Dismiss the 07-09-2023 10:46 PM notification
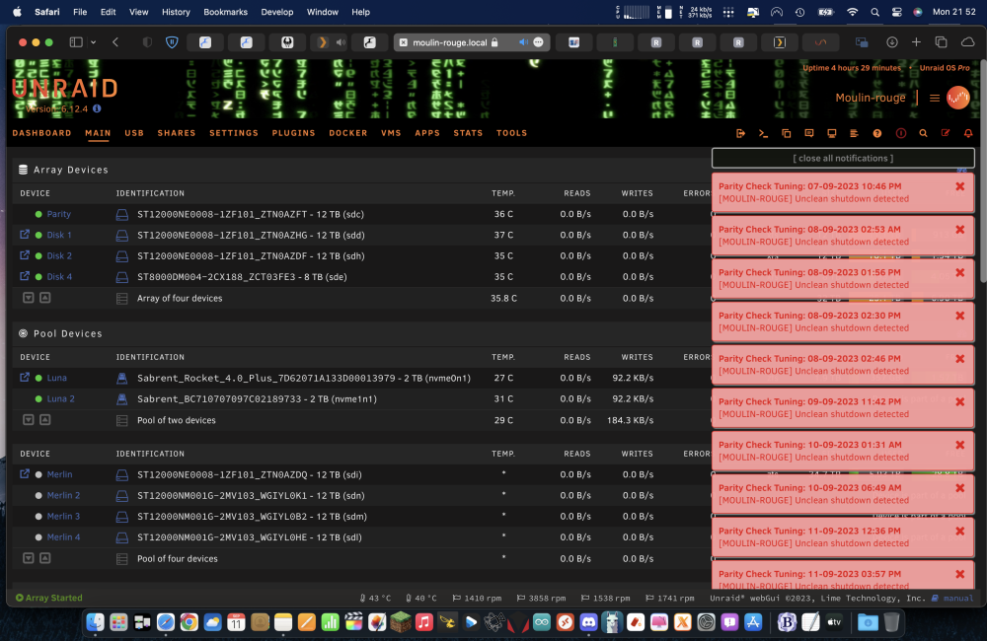The image size is (987, 641). (x=960, y=186)
